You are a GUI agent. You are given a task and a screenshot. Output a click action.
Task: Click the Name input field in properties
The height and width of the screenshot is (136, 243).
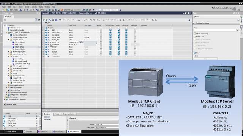pos(107,124)
